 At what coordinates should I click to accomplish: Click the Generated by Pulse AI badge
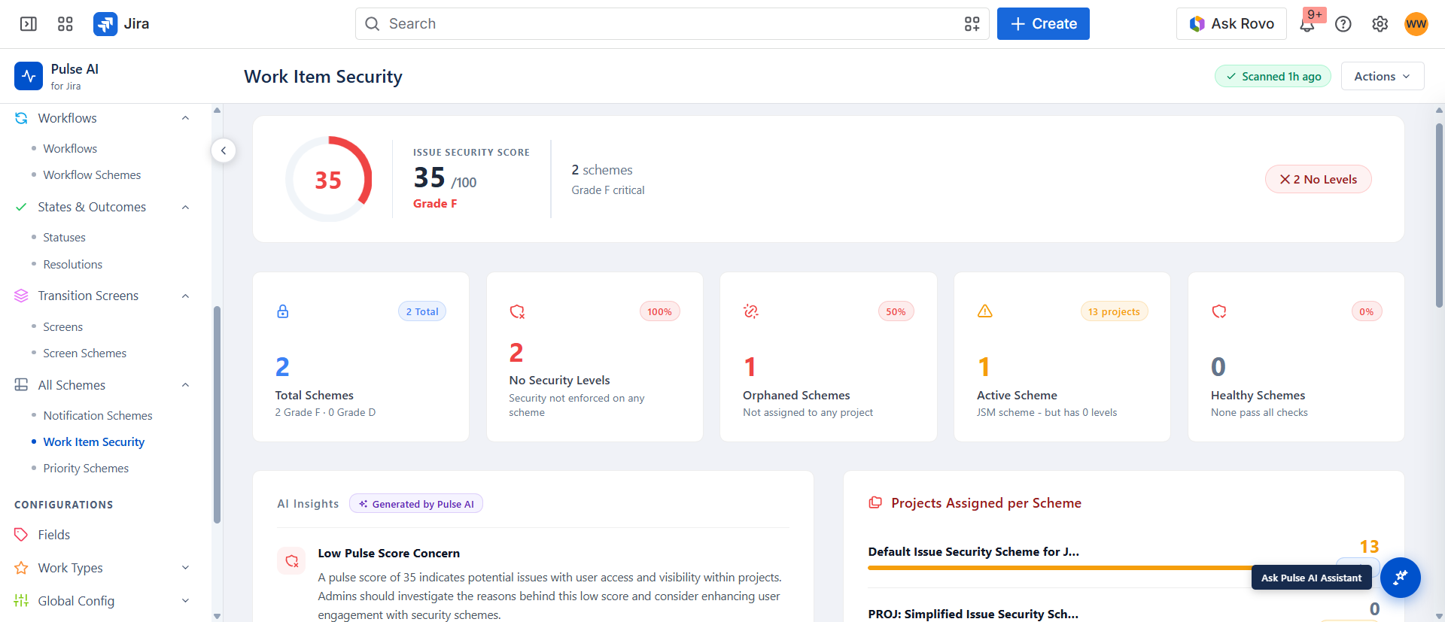tap(416, 504)
